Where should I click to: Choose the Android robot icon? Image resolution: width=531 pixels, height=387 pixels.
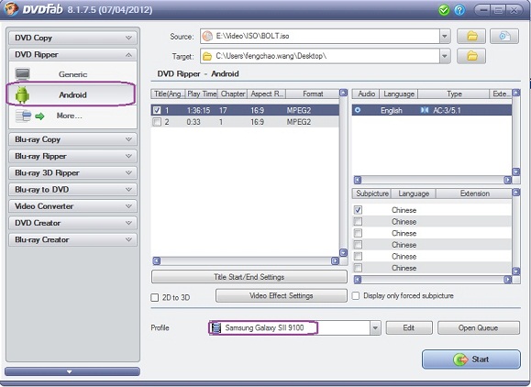point(22,94)
